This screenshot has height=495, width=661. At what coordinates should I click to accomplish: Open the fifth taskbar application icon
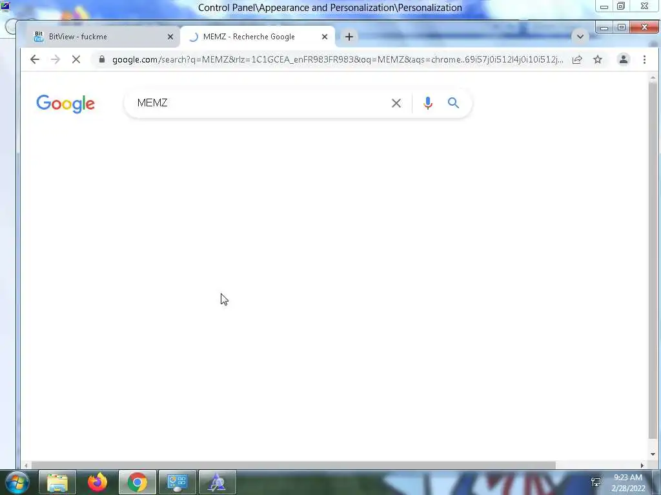(217, 482)
